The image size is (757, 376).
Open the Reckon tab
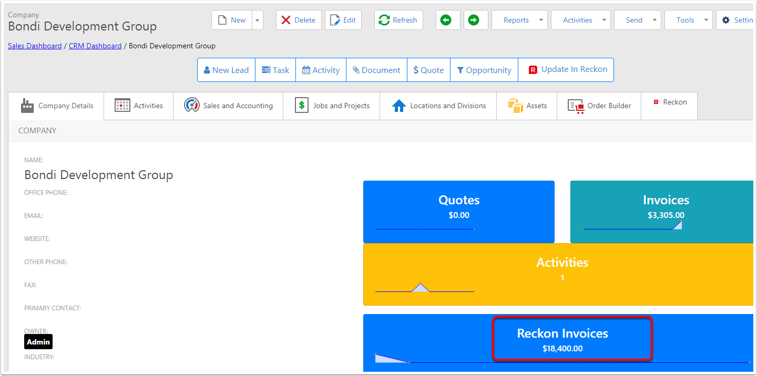(669, 106)
